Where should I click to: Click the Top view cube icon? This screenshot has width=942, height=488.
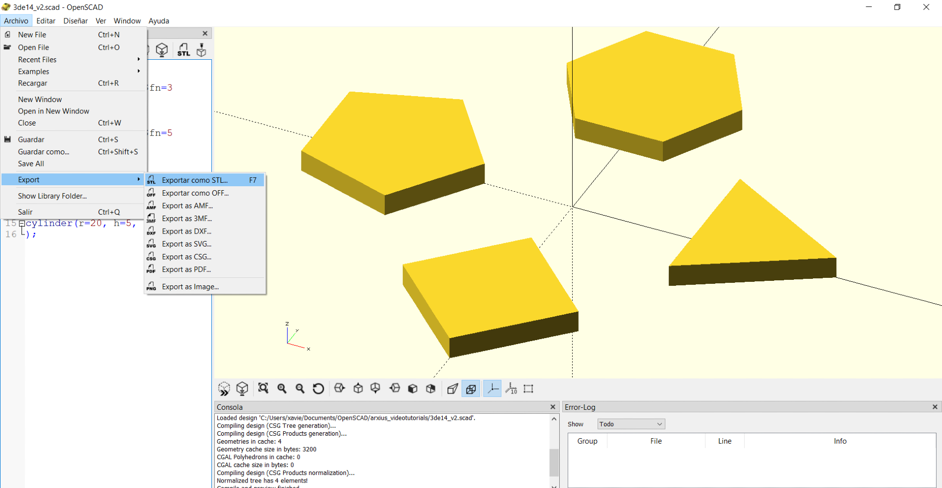pyautogui.click(x=358, y=388)
